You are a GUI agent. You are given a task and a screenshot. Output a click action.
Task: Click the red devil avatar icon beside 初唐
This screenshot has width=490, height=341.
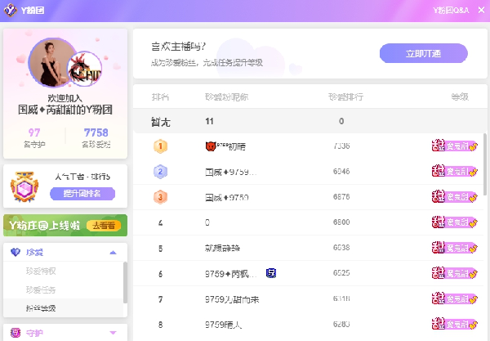click(x=211, y=146)
